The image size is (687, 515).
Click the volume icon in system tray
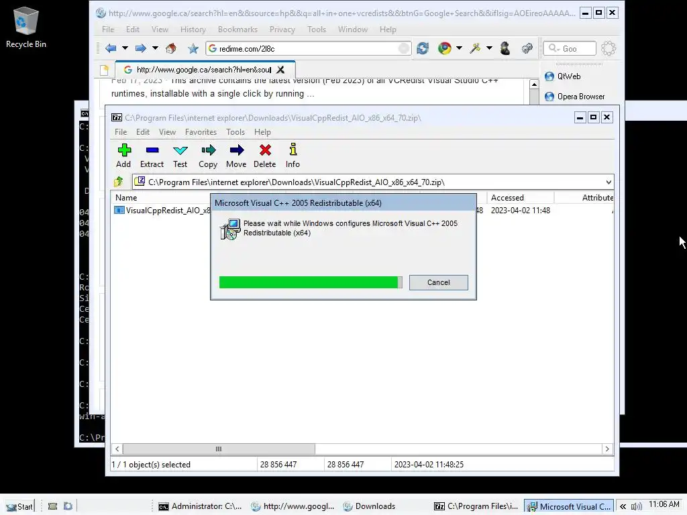[x=636, y=507]
